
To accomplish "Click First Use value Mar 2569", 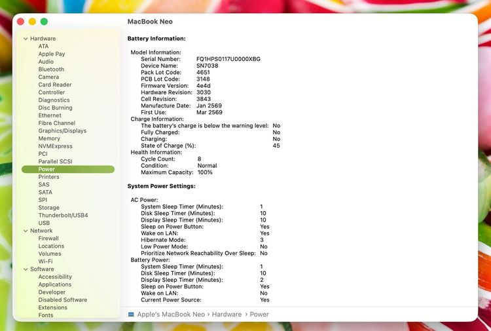I will point(209,112).
